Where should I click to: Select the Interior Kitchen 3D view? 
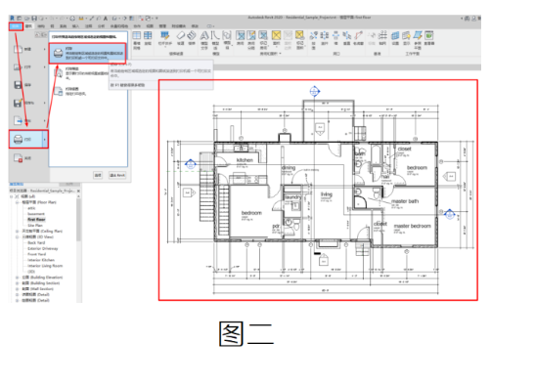[x=41, y=260]
